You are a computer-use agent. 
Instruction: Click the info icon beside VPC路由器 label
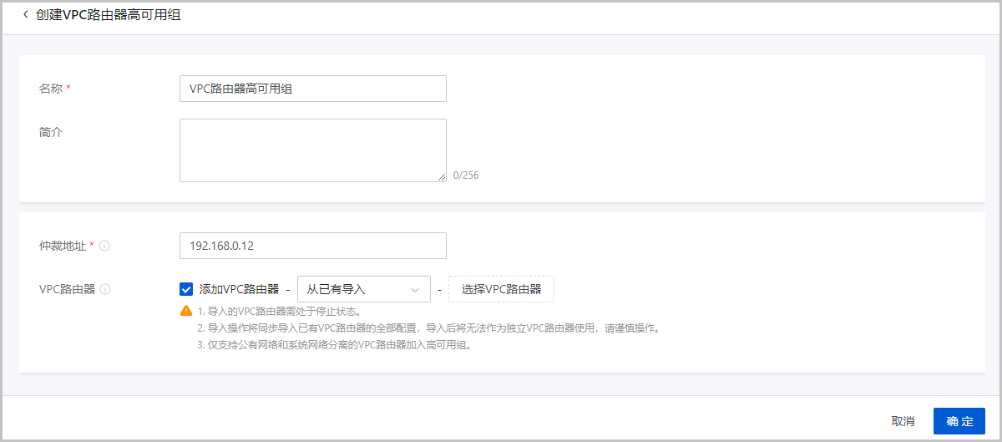click(104, 289)
